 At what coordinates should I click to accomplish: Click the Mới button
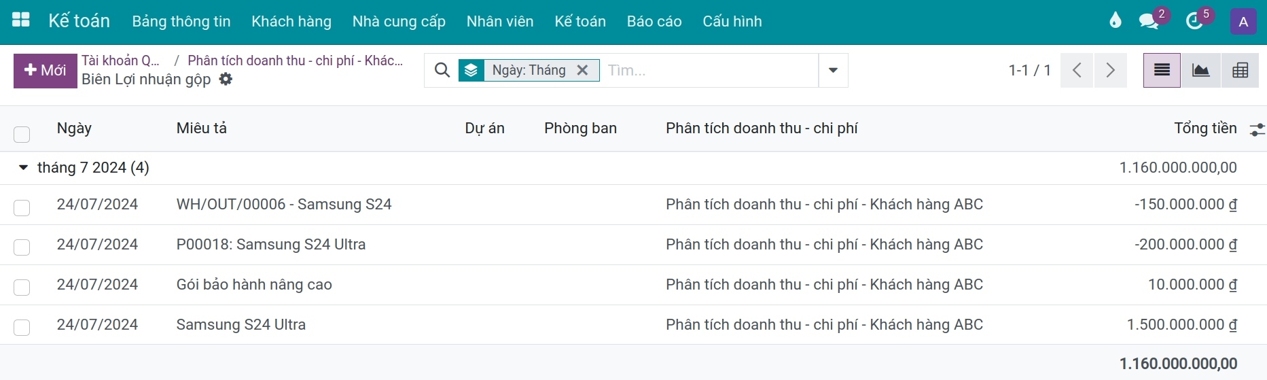(x=46, y=71)
